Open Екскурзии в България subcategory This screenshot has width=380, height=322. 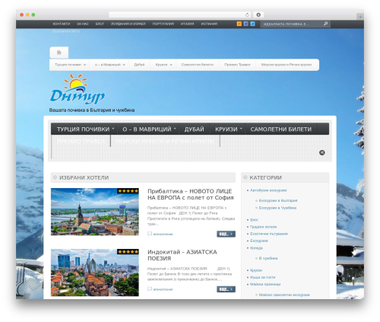(278, 200)
